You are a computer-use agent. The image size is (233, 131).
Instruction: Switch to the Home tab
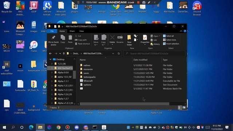pos(62,31)
